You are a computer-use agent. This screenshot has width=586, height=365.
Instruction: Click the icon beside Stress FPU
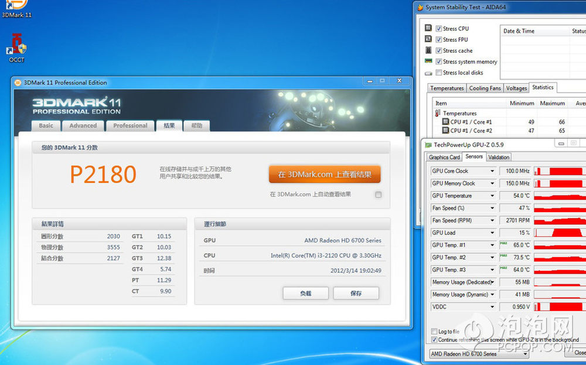coord(428,39)
